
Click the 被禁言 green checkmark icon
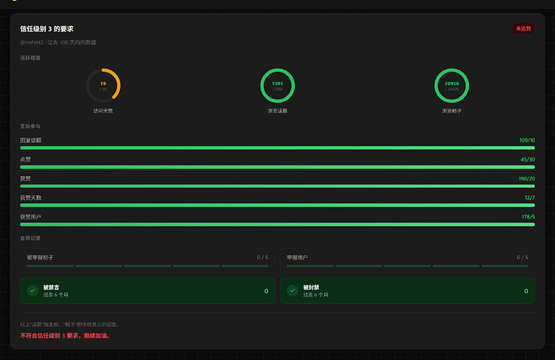coord(32,291)
